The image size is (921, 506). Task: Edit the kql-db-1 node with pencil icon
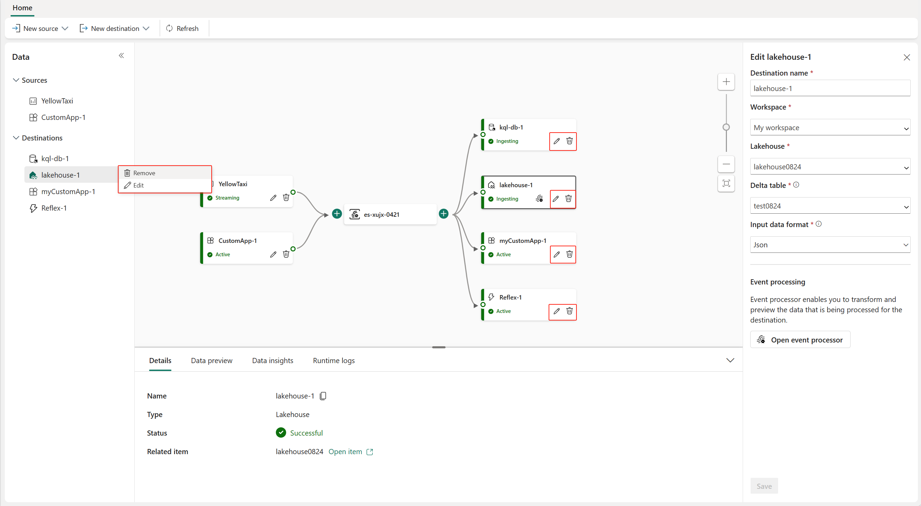(556, 141)
